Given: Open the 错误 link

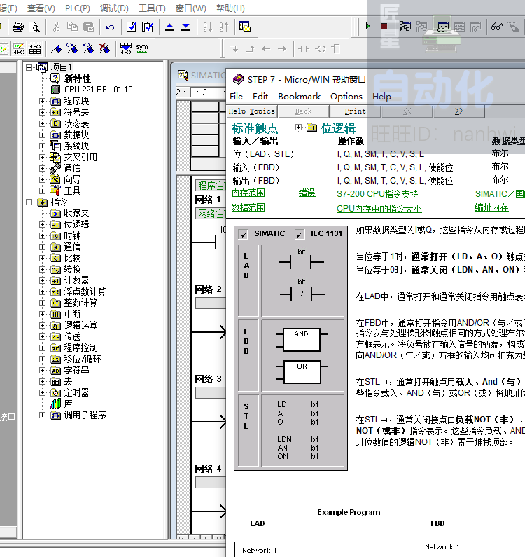Looking at the screenshot, I should (307, 193).
